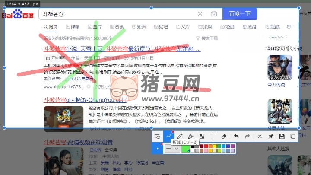
Task: Select the rectangle and ellipse shape tool
Action: [157, 137]
